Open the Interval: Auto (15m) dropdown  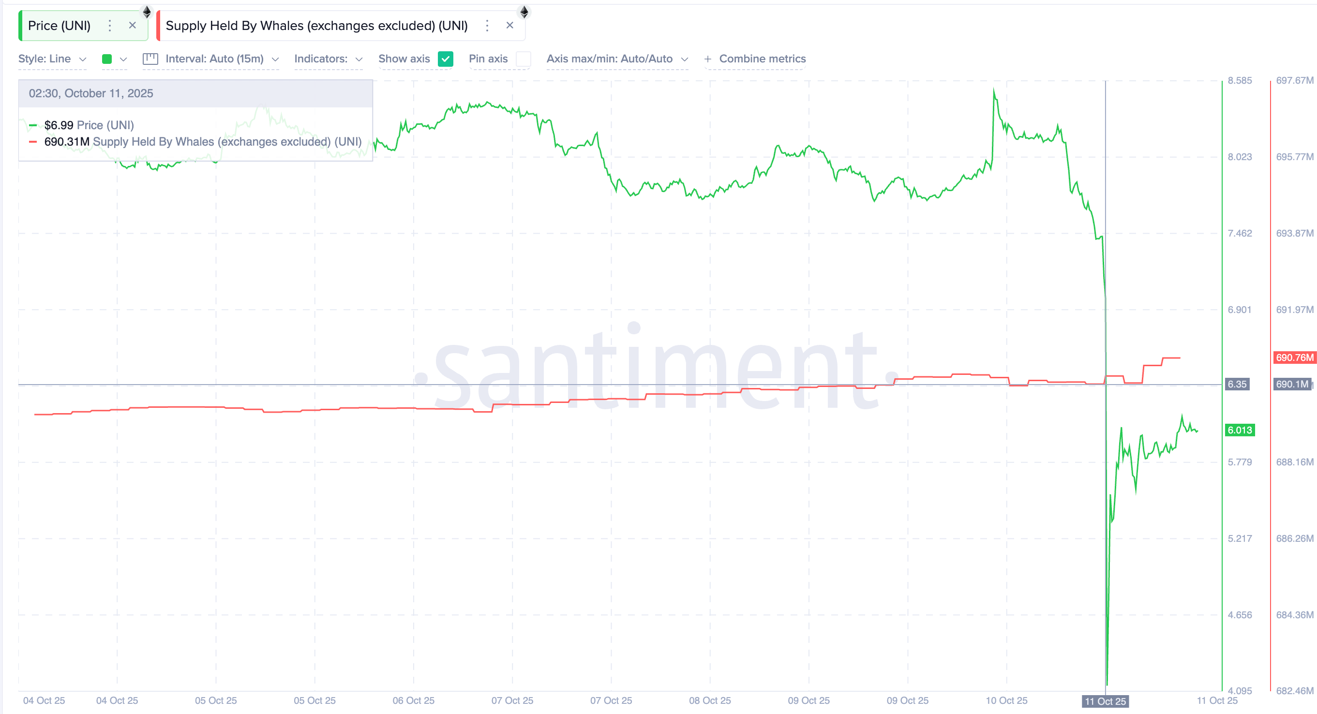point(221,59)
